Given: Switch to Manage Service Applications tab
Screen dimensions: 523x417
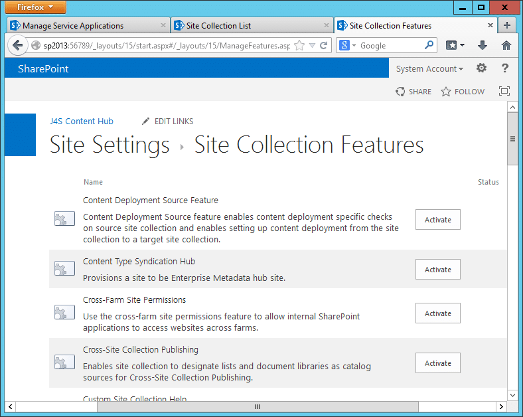Looking at the screenshot, I should tap(88, 26).
